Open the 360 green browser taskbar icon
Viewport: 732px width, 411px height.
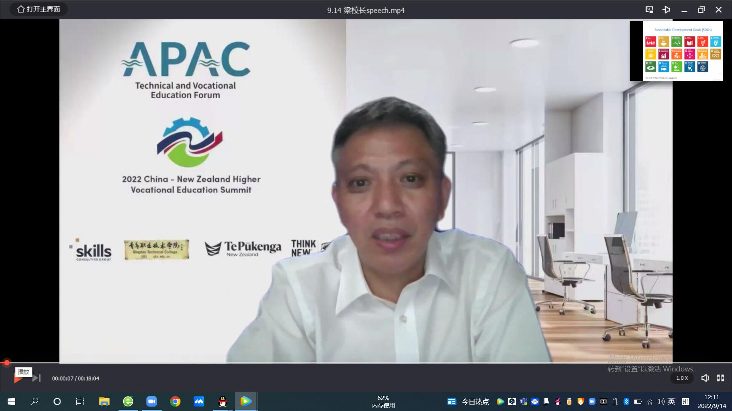[128, 401]
